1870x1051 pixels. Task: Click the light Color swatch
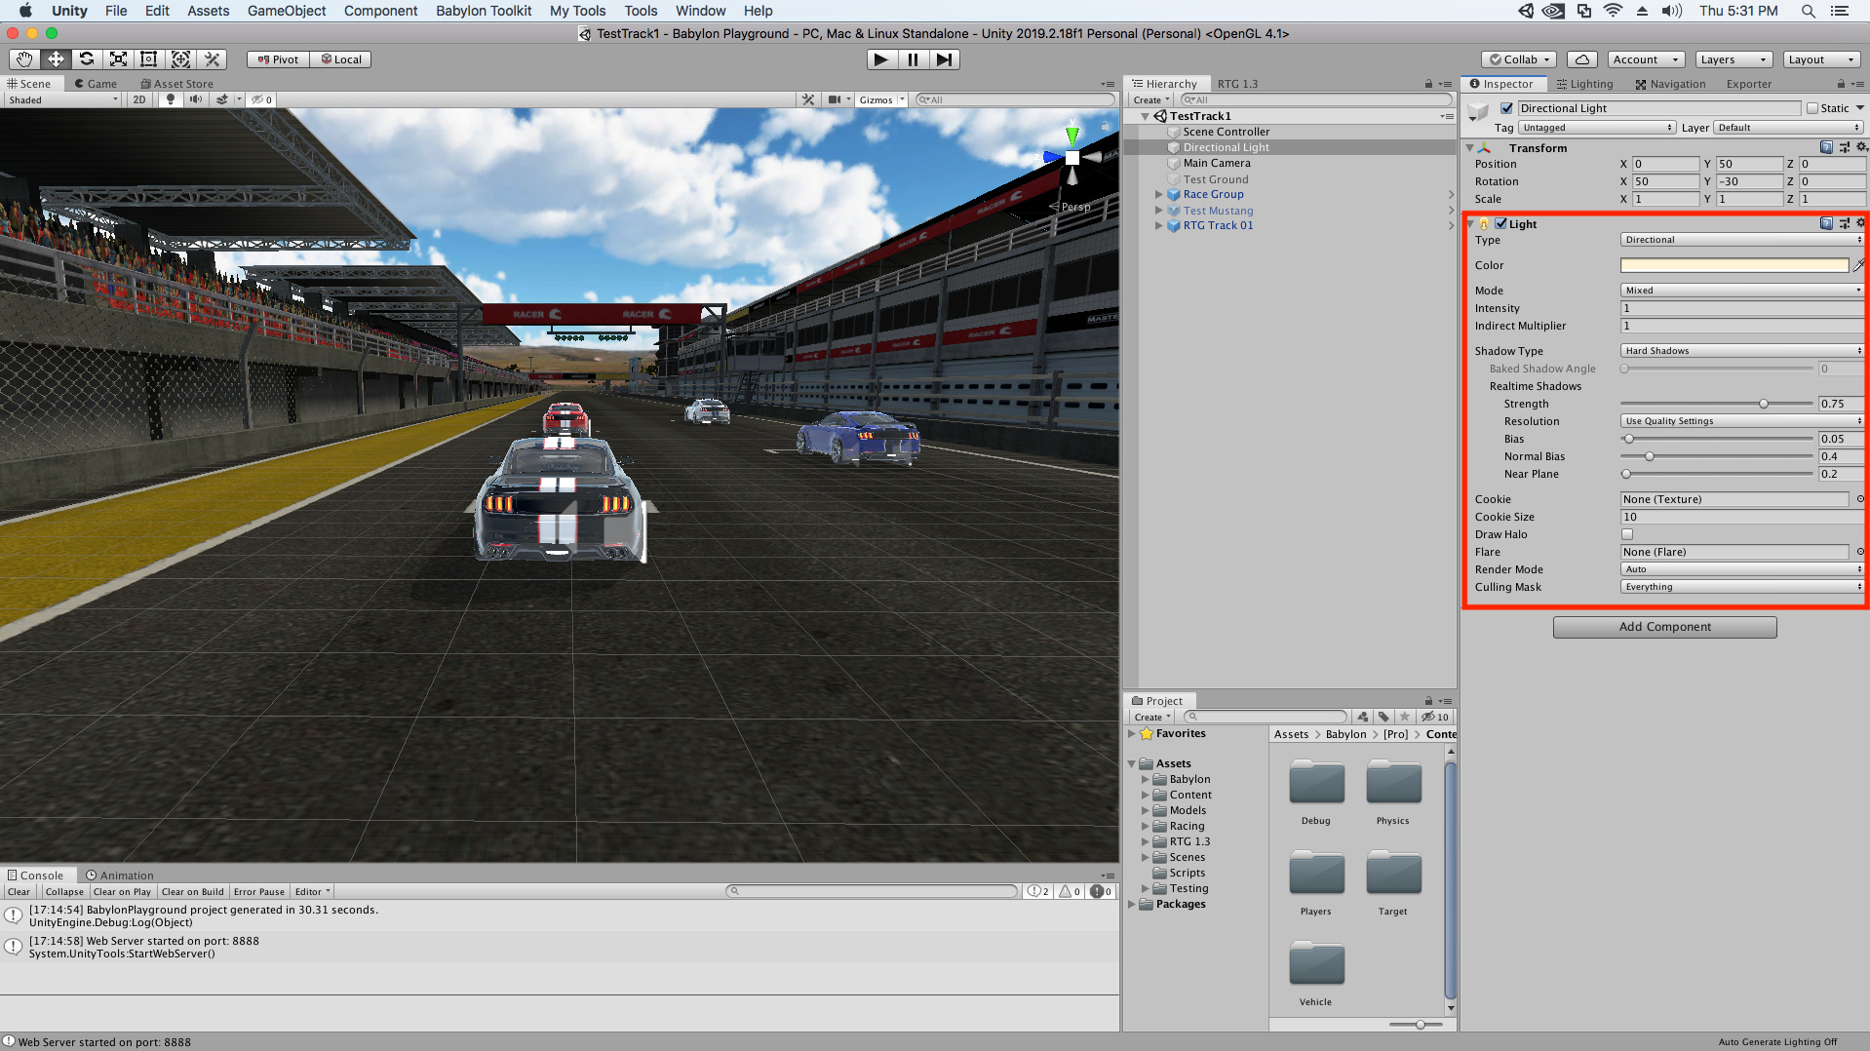tap(1734, 265)
